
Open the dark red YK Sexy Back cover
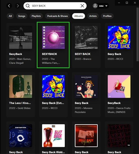point(119,136)
